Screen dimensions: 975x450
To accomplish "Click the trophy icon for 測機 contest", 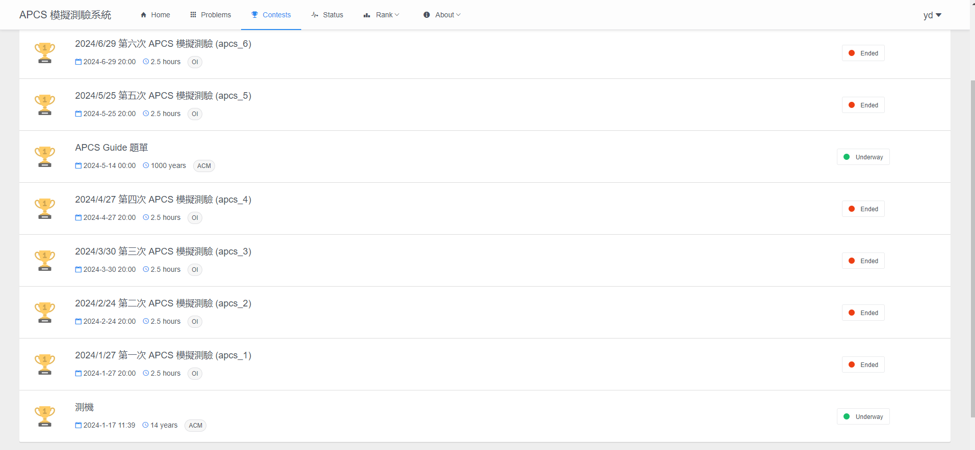I will (x=45, y=416).
